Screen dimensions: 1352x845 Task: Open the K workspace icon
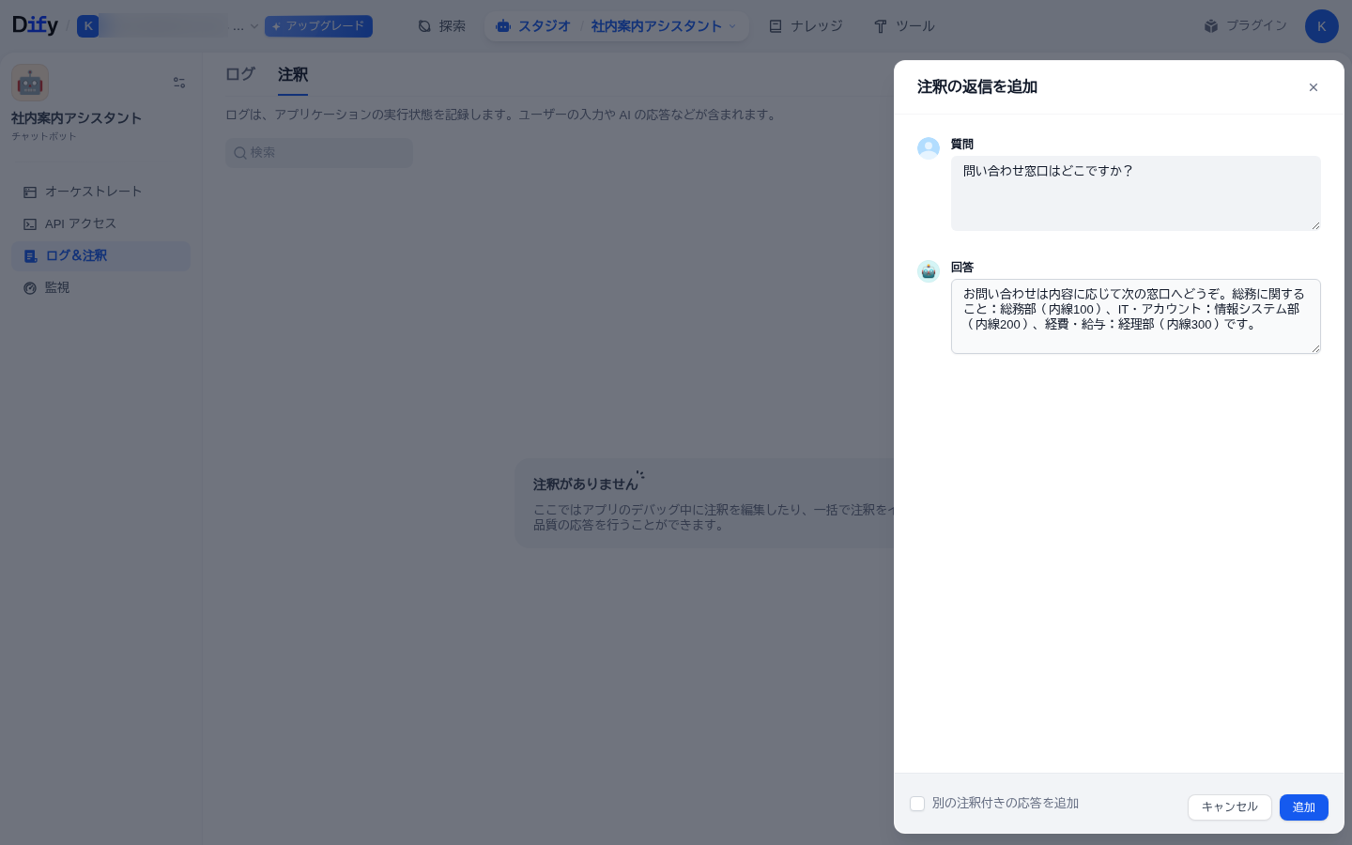(88, 26)
